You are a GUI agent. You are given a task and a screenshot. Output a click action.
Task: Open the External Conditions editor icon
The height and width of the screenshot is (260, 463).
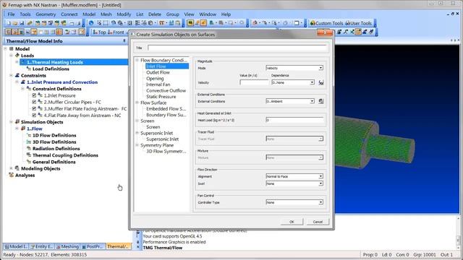pos(321,101)
